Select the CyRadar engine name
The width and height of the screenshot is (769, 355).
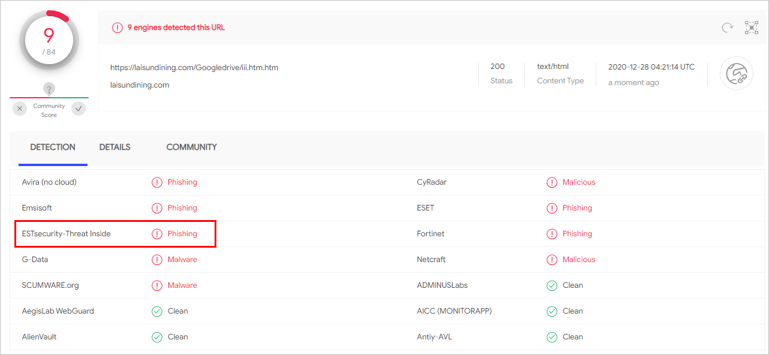tap(432, 182)
